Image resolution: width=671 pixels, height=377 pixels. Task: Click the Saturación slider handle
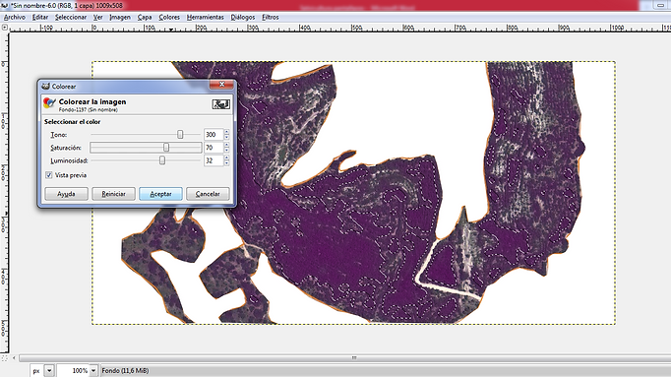[x=166, y=148]
